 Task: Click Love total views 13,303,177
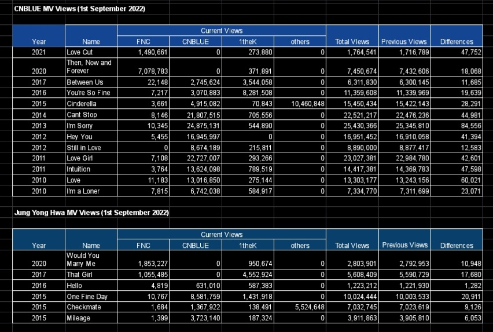352,180
